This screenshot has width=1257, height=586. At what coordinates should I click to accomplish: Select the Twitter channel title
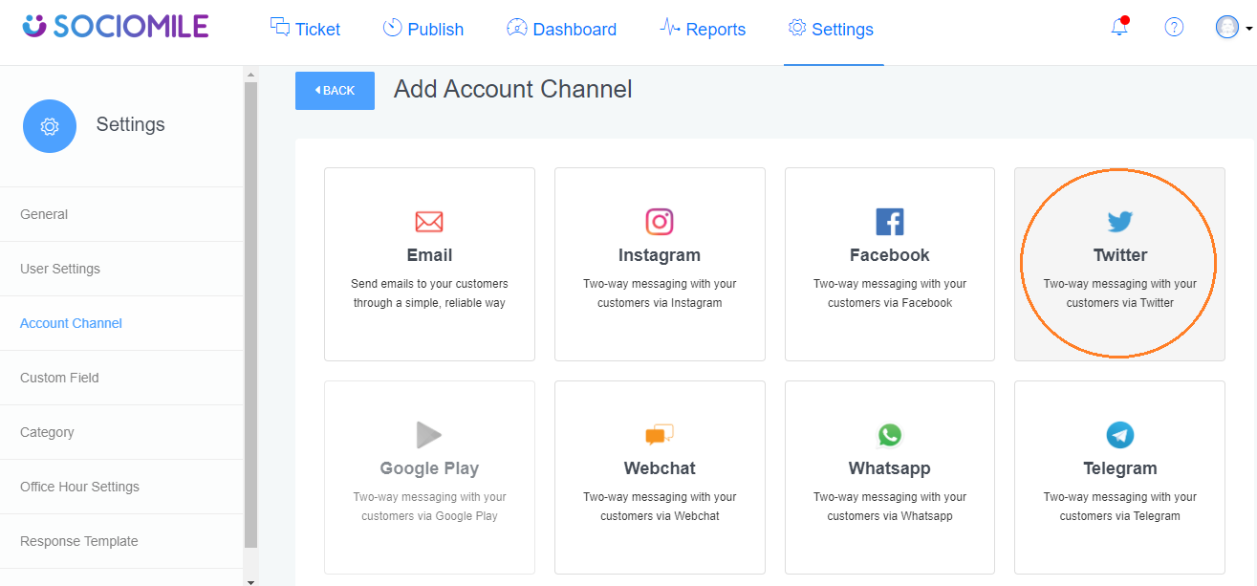(x=1120, y=255)
